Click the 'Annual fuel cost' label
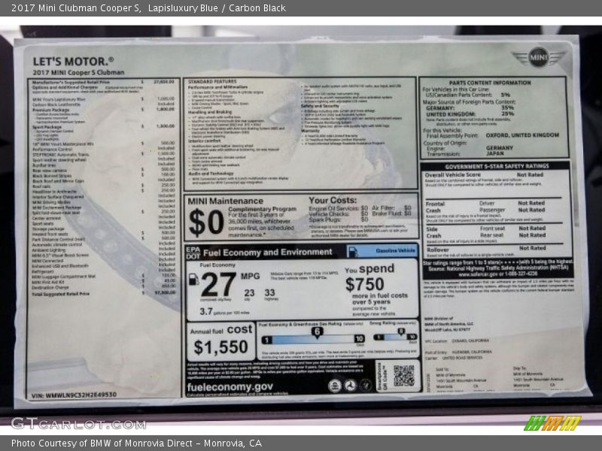The image size is (602, 451). [221, 330]
